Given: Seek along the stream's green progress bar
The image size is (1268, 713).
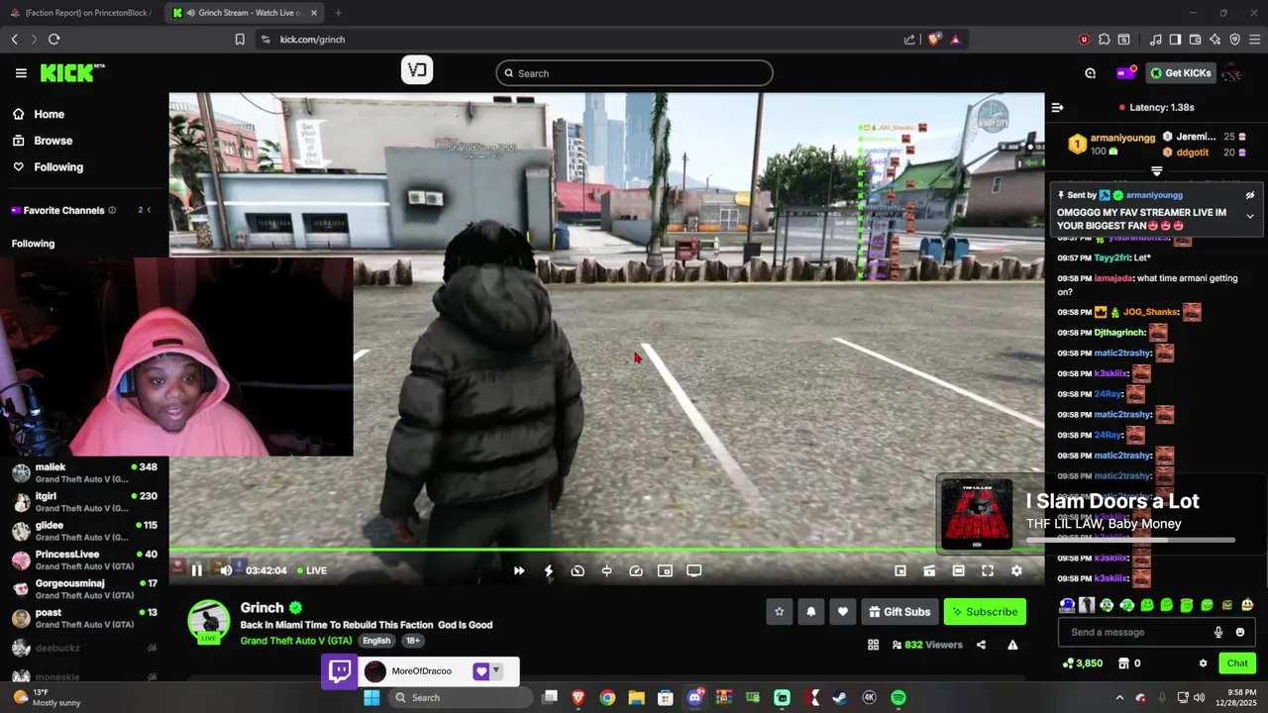Looking at the screenshot, I should tap(606, 551).
